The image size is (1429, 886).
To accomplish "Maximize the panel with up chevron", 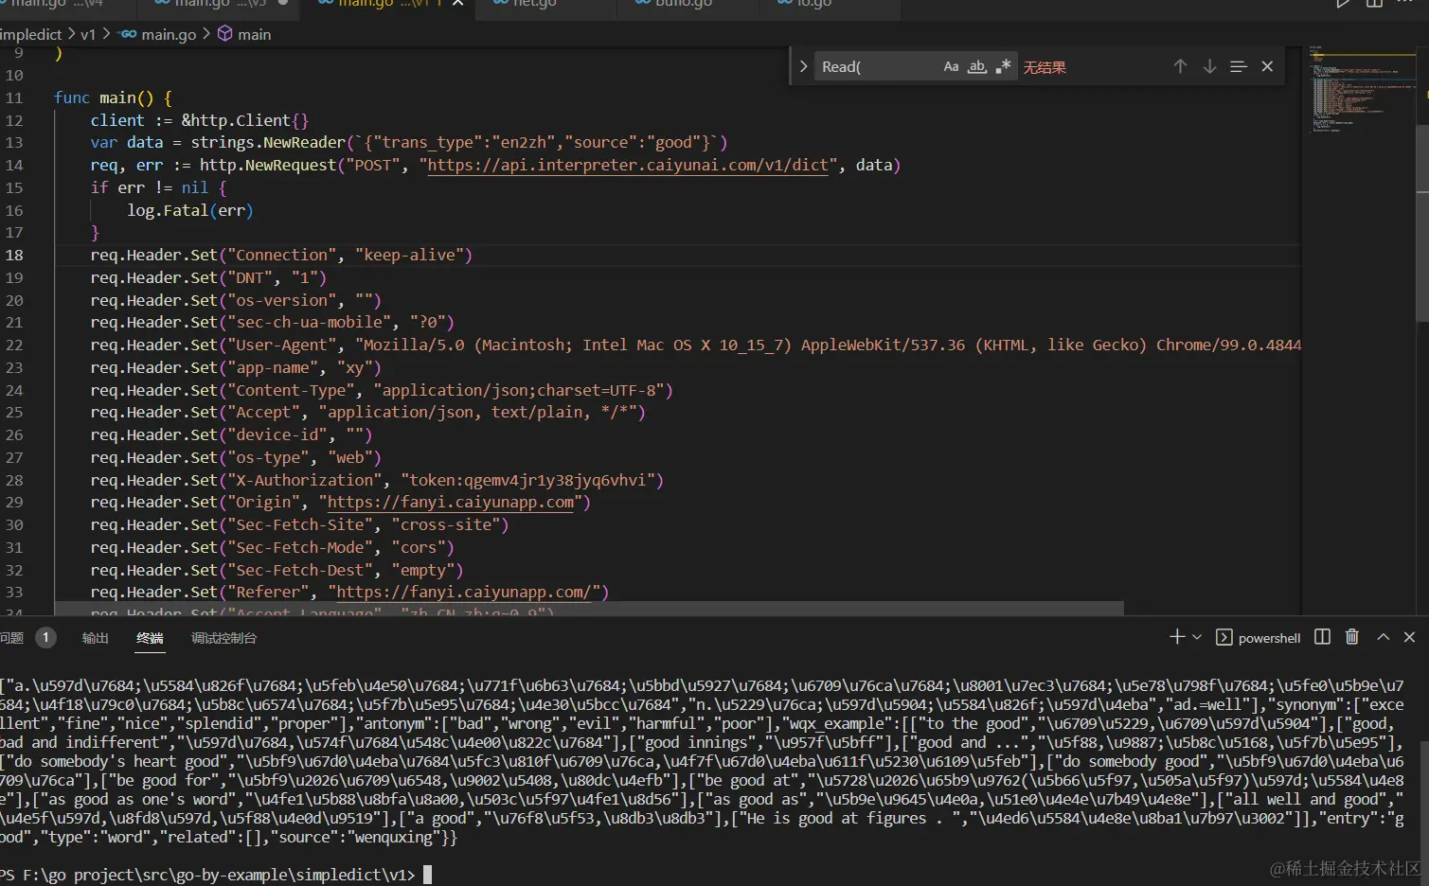I will coord(1383,637).
